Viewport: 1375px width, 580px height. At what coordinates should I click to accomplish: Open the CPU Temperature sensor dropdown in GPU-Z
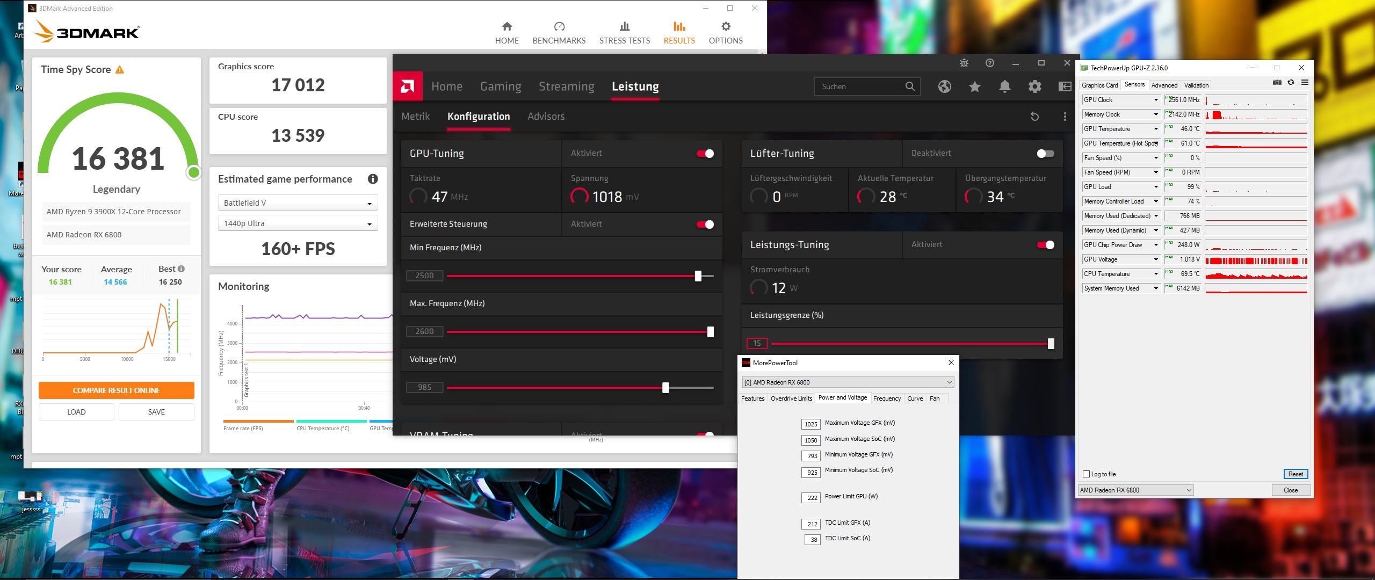[1156, 274]
